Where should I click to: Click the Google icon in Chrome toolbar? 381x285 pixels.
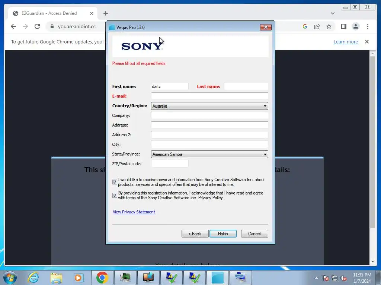[x=305, y=26]
